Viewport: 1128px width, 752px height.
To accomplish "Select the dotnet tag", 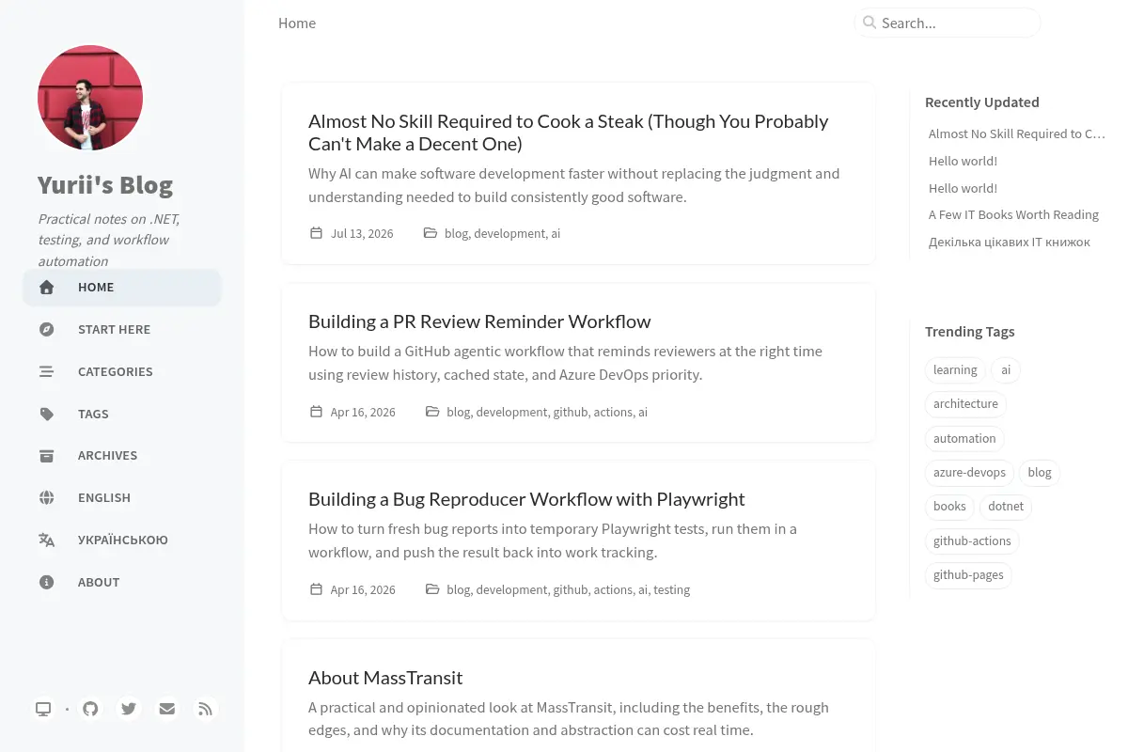I will (x=1006, y=506).
